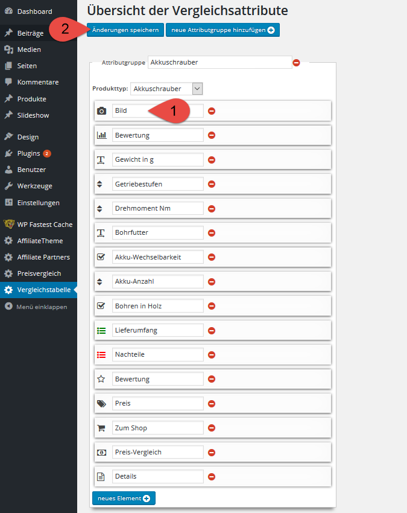This screenshot has width=407, height=513.
Task: Click the checkbox icon beside Akku-Wechselbarkeit
Action: (101, 257)
